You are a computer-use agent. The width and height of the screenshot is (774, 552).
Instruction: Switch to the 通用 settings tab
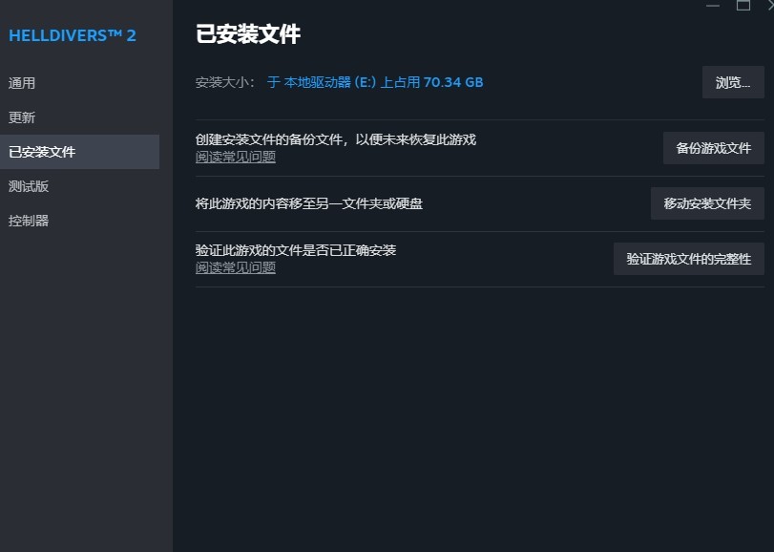tap(29, 83)
